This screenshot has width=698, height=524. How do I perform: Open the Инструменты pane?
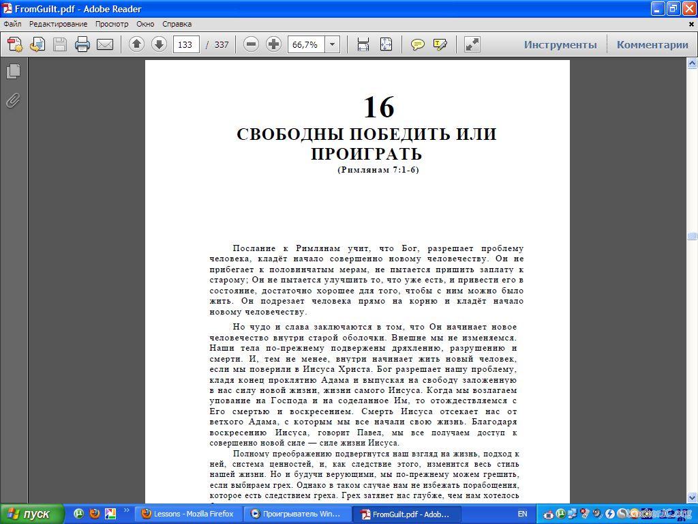[560, 45]
